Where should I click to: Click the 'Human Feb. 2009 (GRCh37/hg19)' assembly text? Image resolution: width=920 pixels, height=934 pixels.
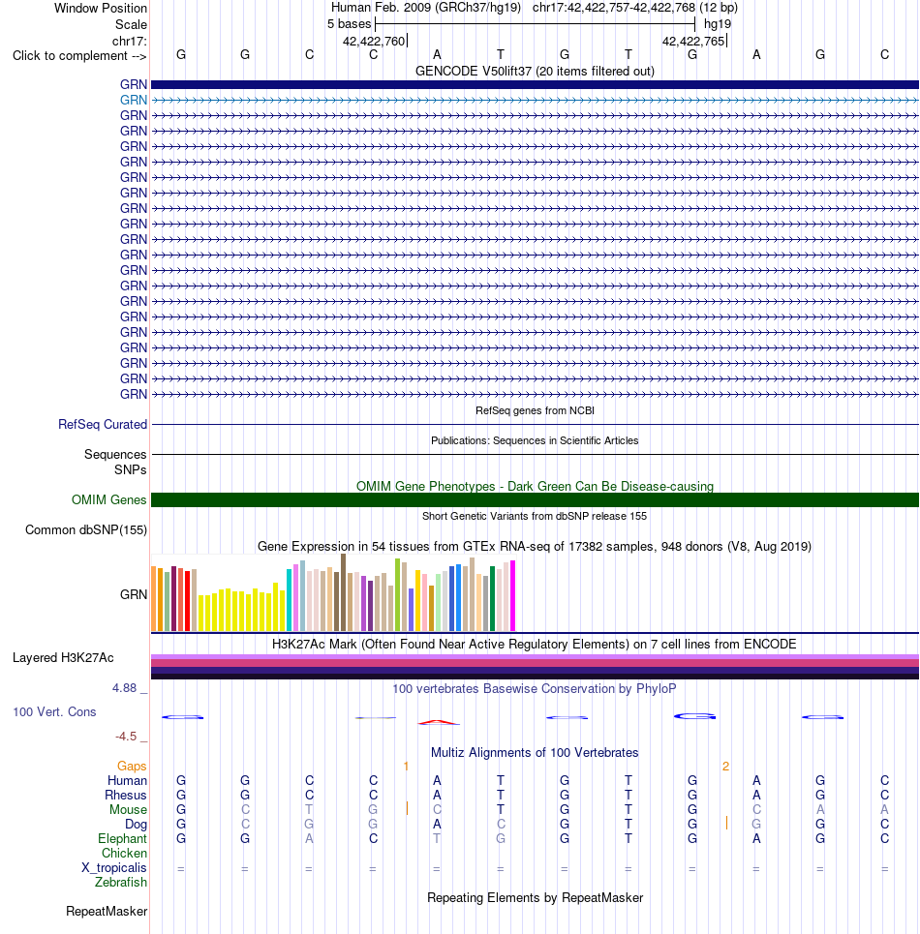[425, 8]
